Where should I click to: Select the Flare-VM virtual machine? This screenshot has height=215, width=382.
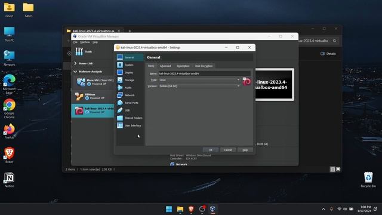pyautogui.click(x=94, y=82)
